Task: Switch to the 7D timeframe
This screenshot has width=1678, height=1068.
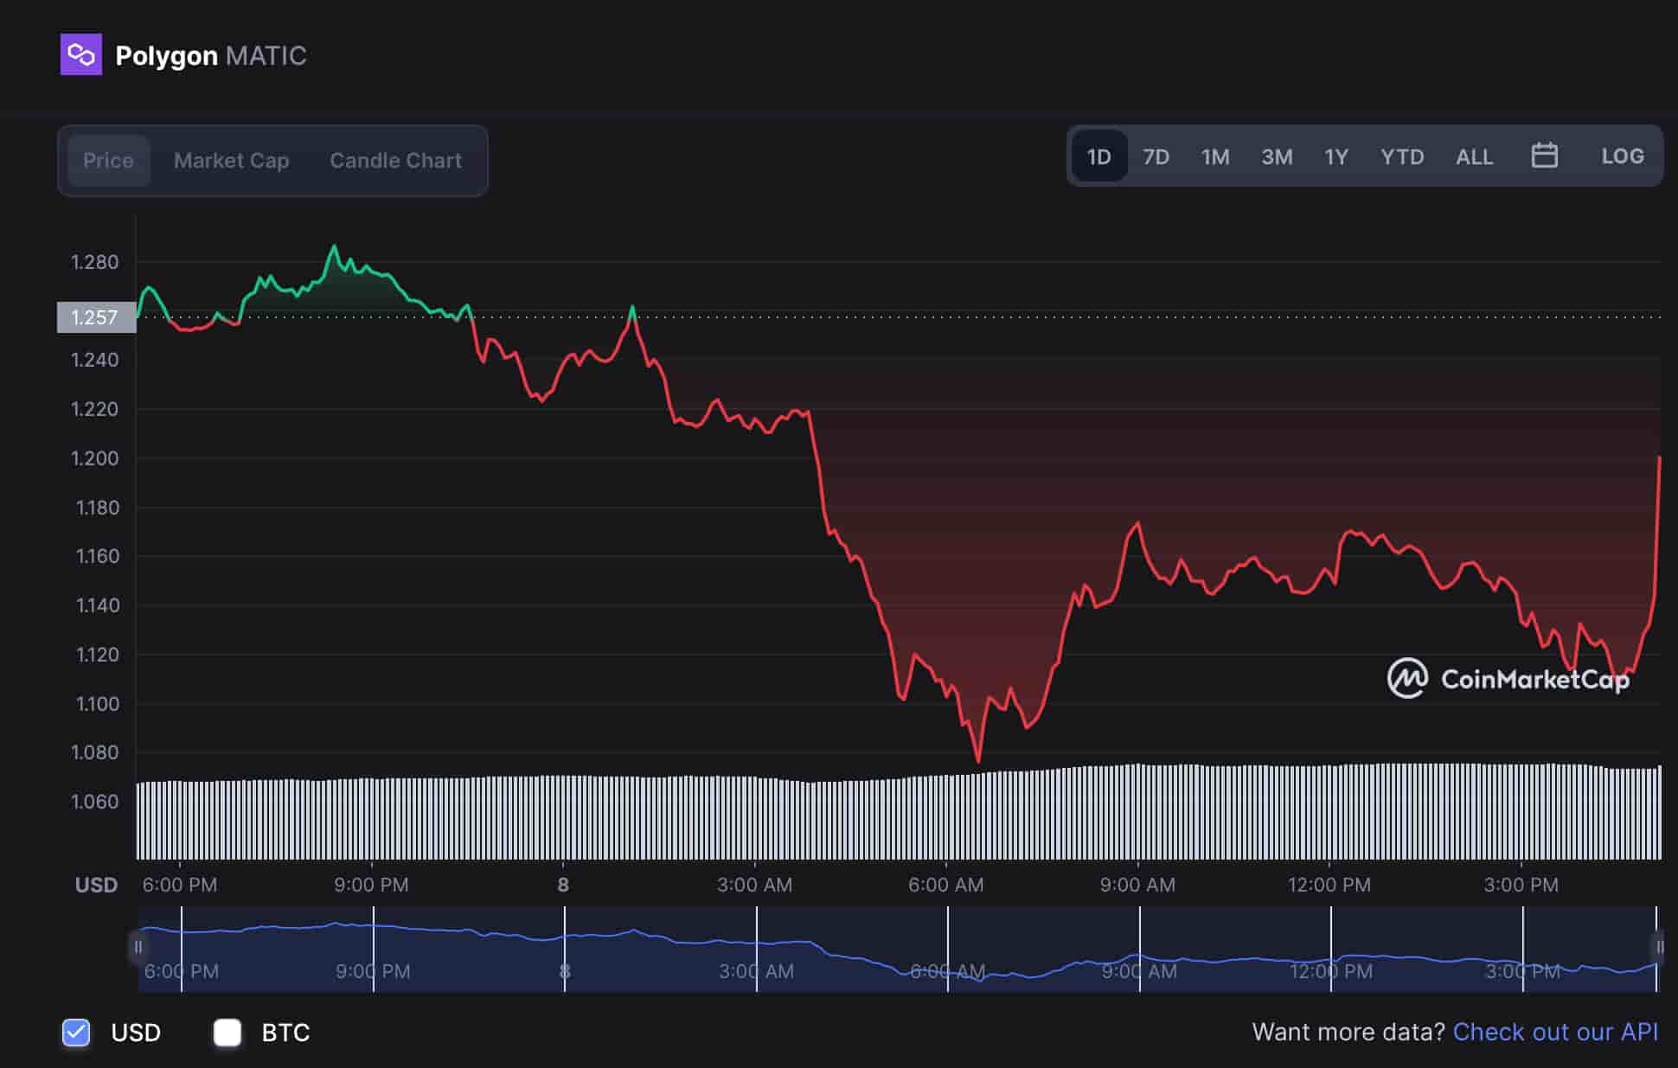Action: 1156,156
